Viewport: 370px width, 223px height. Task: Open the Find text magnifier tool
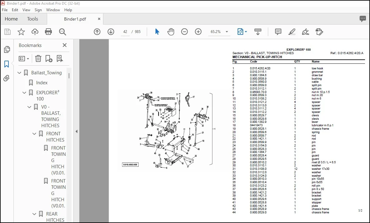62,32
